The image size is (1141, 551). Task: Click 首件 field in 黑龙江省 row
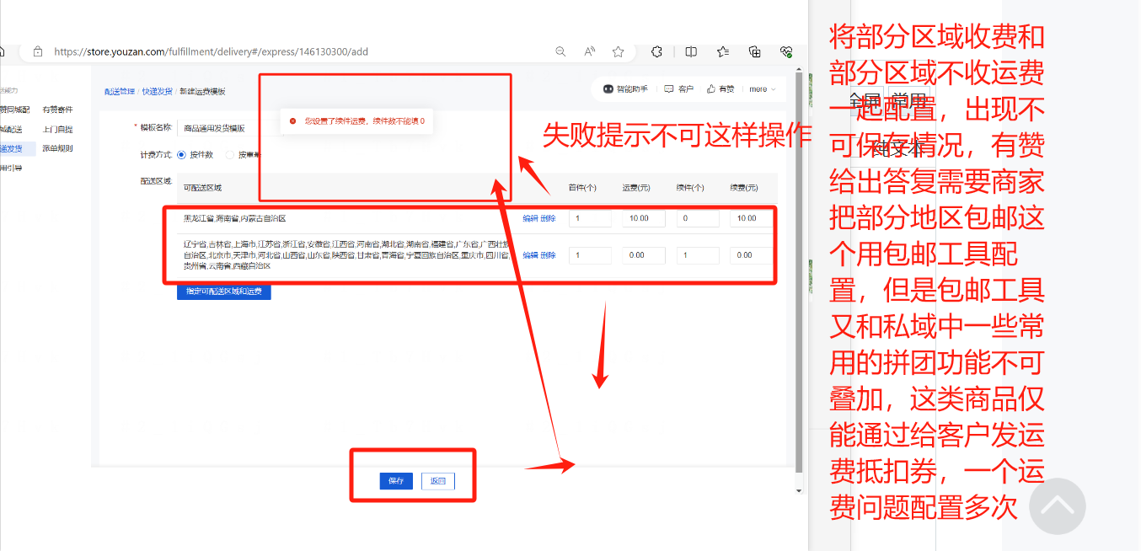tap(590, 218)
